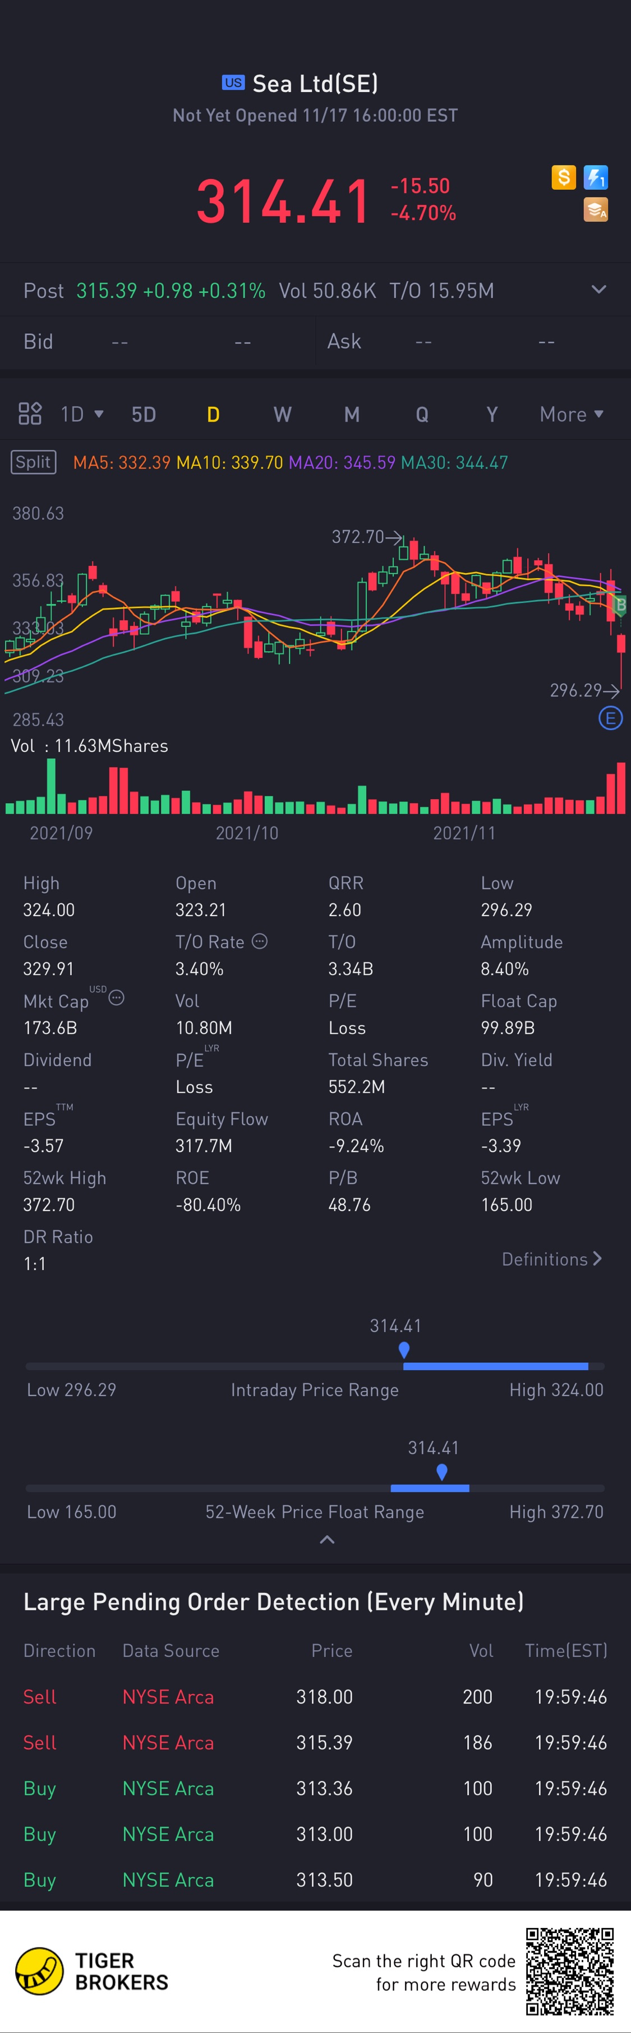Tap the Amplitude value 8.40%

tap(505, 968)
